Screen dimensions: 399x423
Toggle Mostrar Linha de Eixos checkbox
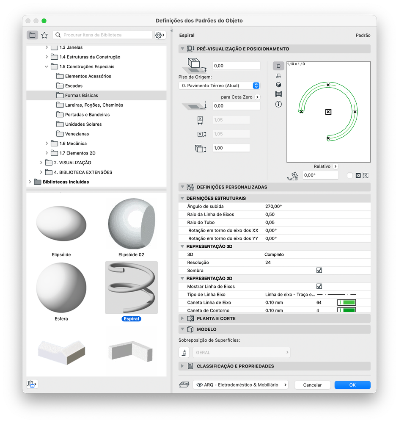(319, 286)
